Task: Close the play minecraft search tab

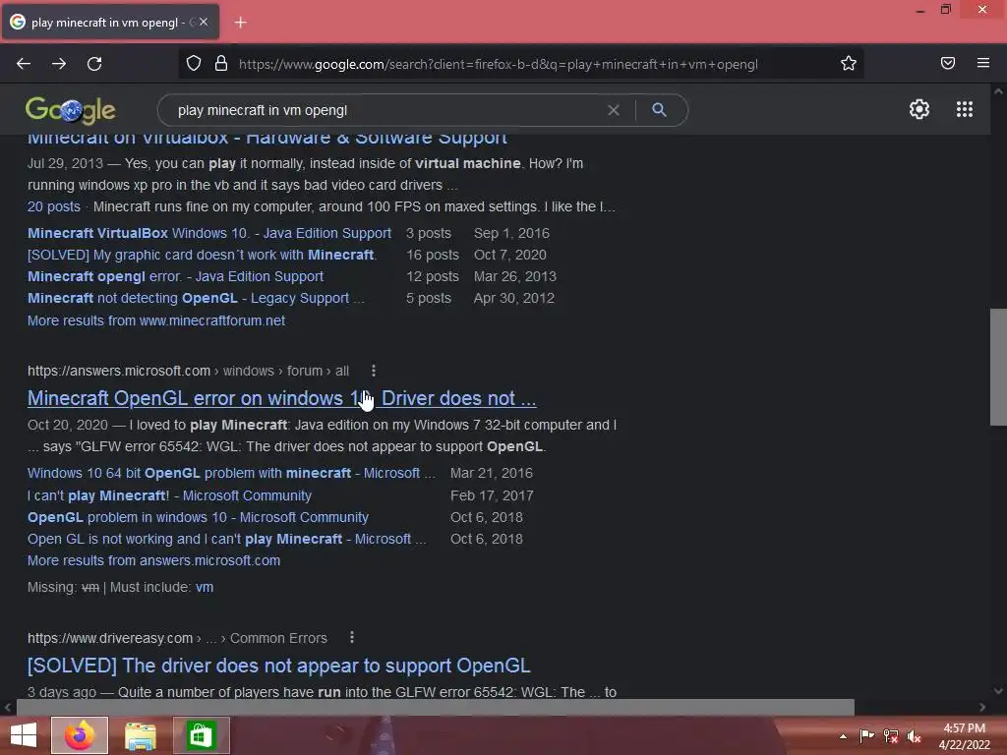Action: [204, 22]
